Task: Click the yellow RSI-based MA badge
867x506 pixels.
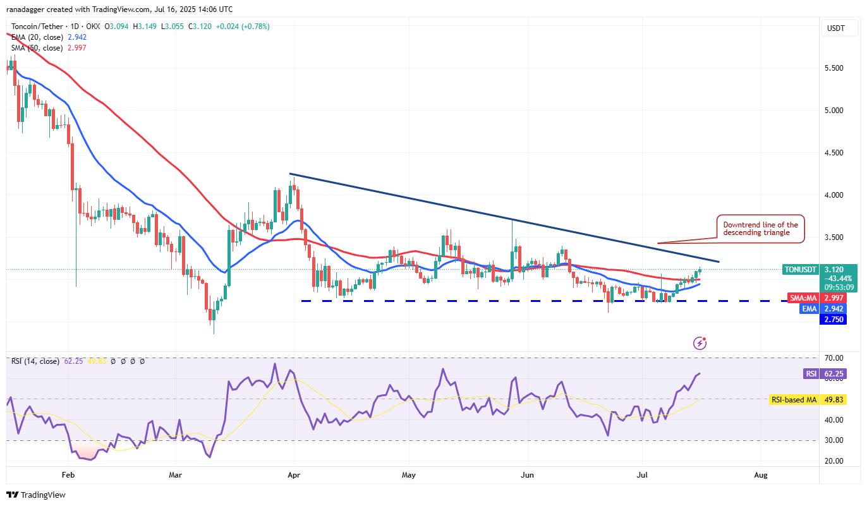Action: (794, 399)
